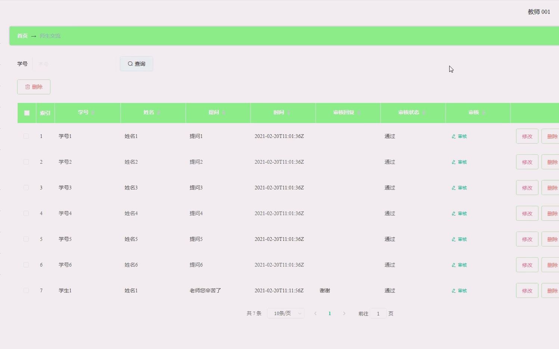The height and width of the screenshot is (349, 559).
Task: Click the 修改 button for 学号2
Action: point(527,162)
